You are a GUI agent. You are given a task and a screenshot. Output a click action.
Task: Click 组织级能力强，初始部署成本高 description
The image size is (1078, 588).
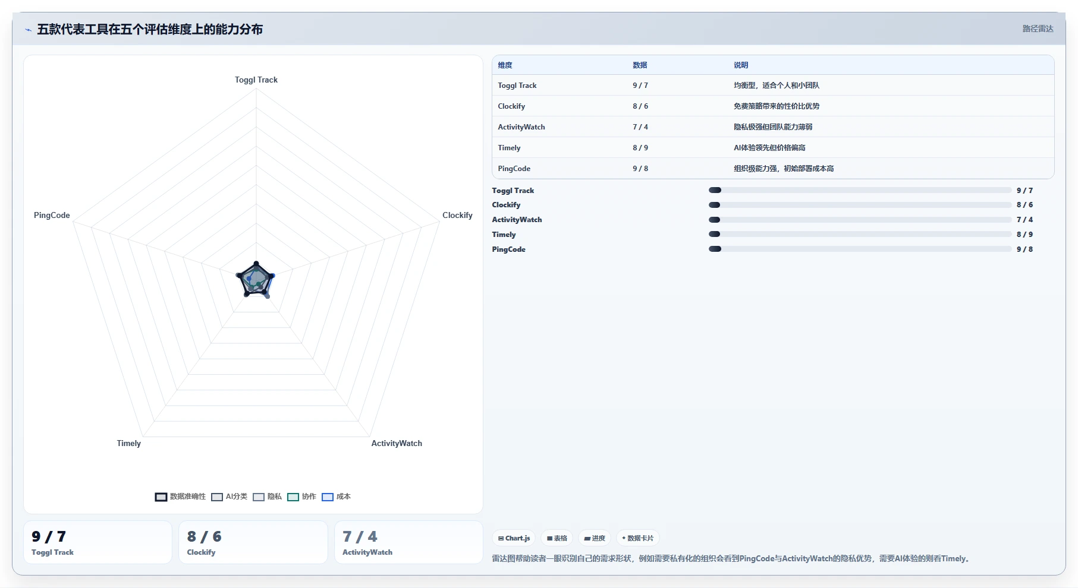784,169
